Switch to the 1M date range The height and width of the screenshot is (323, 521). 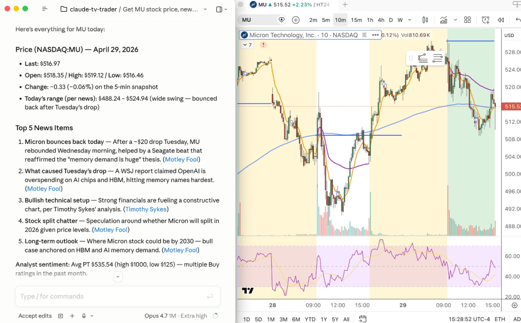pyautogui.click(x=271, y=319)
